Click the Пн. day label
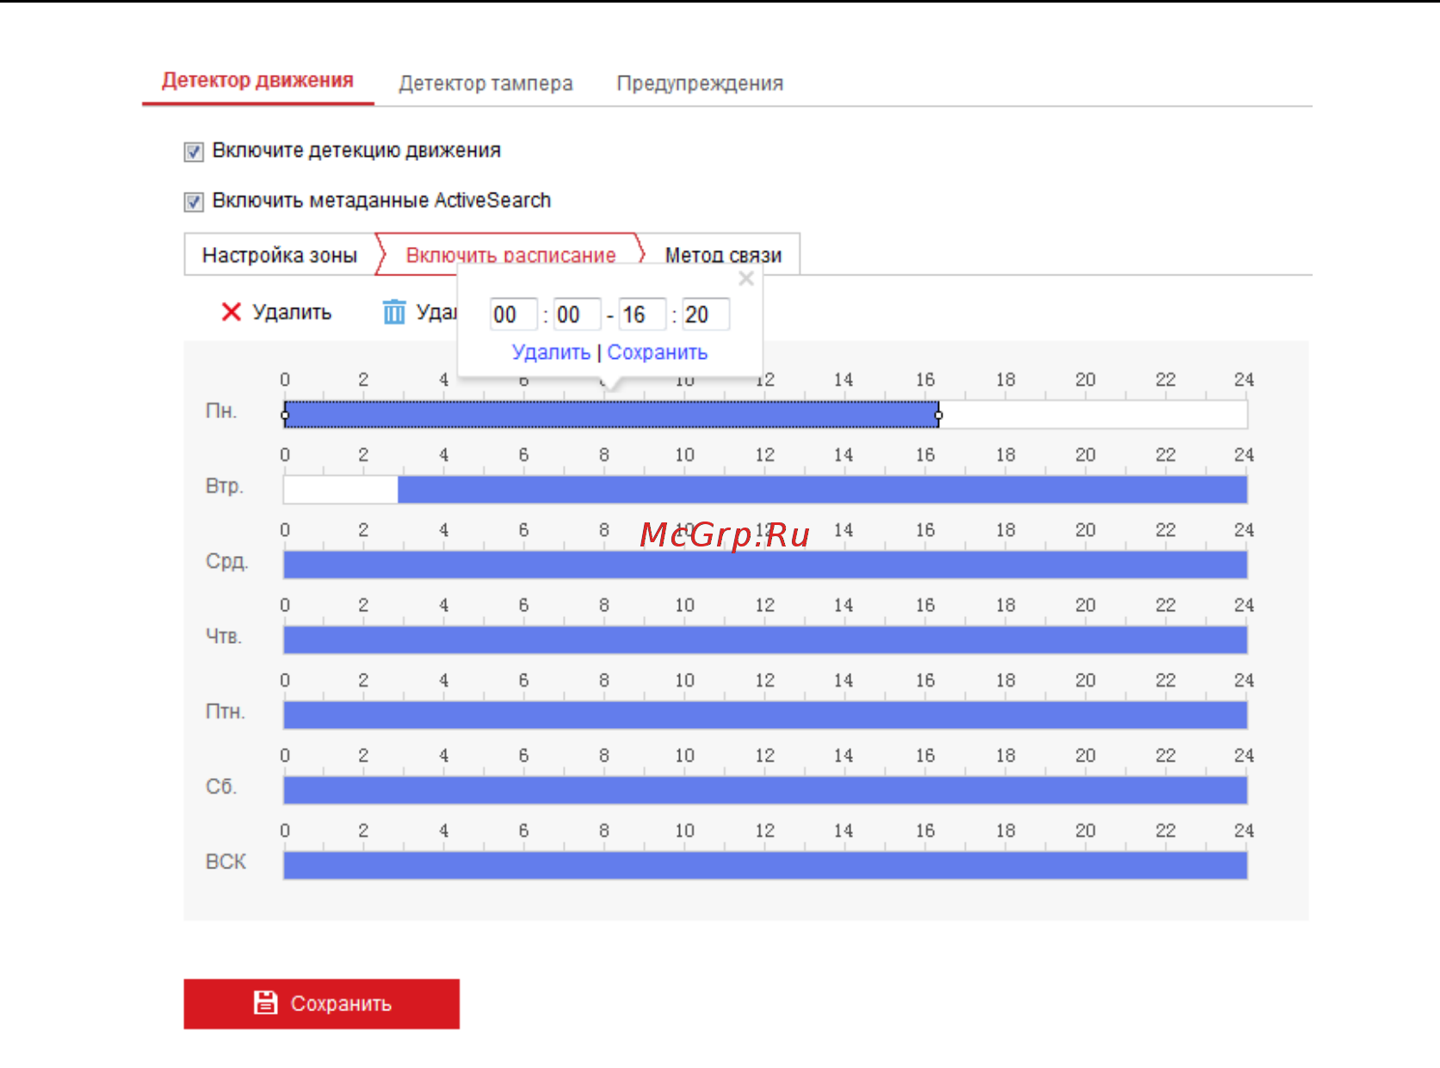 point(220,411)
